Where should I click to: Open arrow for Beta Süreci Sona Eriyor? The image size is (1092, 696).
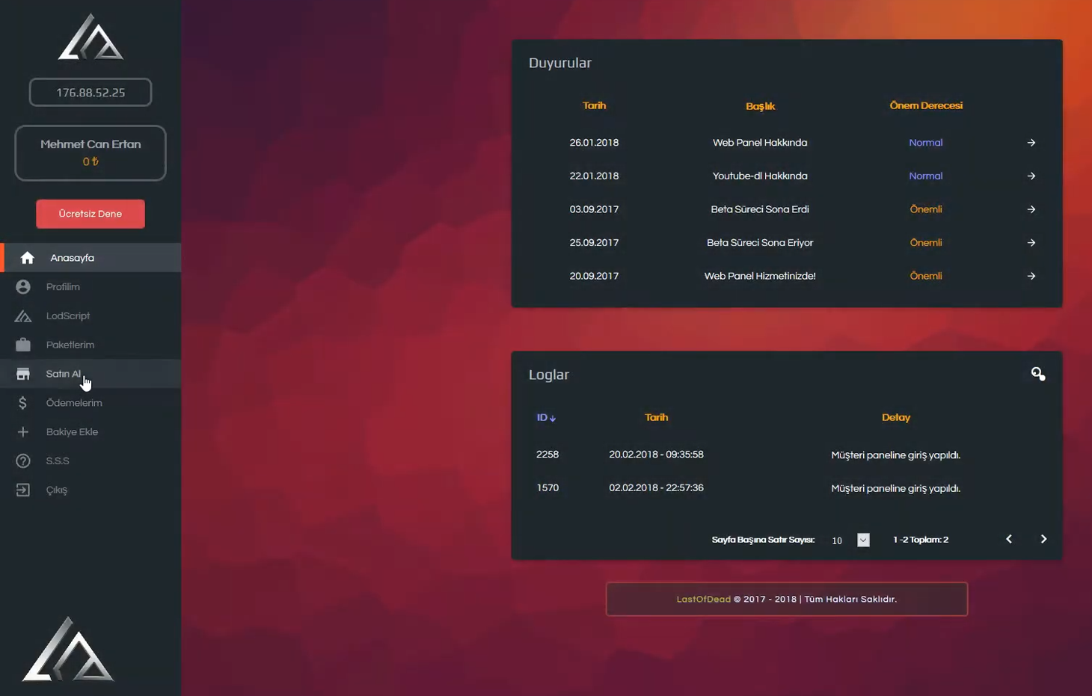tap(1031, 243)
